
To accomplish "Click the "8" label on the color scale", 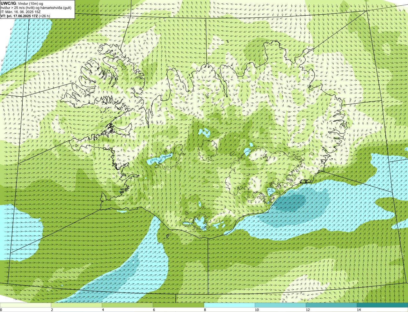I will (x=205, y=310).
